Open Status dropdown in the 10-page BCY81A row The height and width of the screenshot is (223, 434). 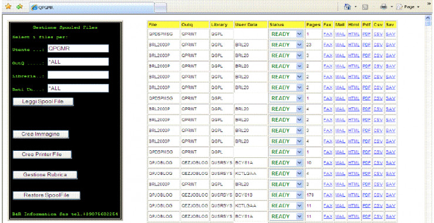point(286,163)
